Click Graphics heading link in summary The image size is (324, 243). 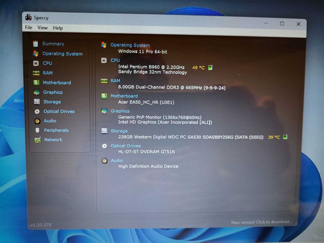(x=120, y=111)
